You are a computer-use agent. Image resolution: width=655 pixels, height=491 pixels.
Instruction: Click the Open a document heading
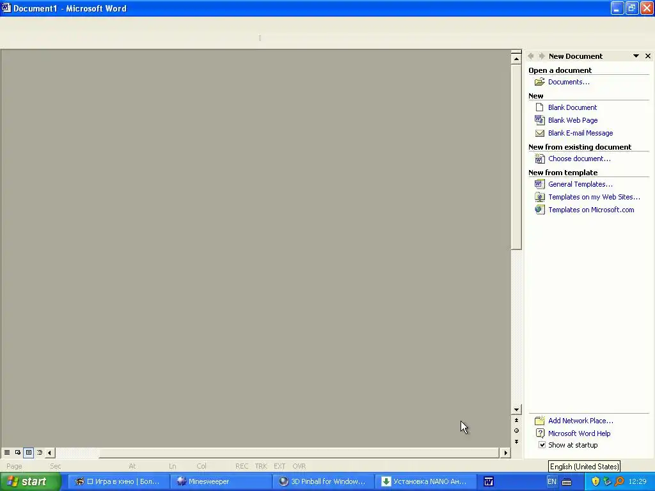click(x=560, y=70)
